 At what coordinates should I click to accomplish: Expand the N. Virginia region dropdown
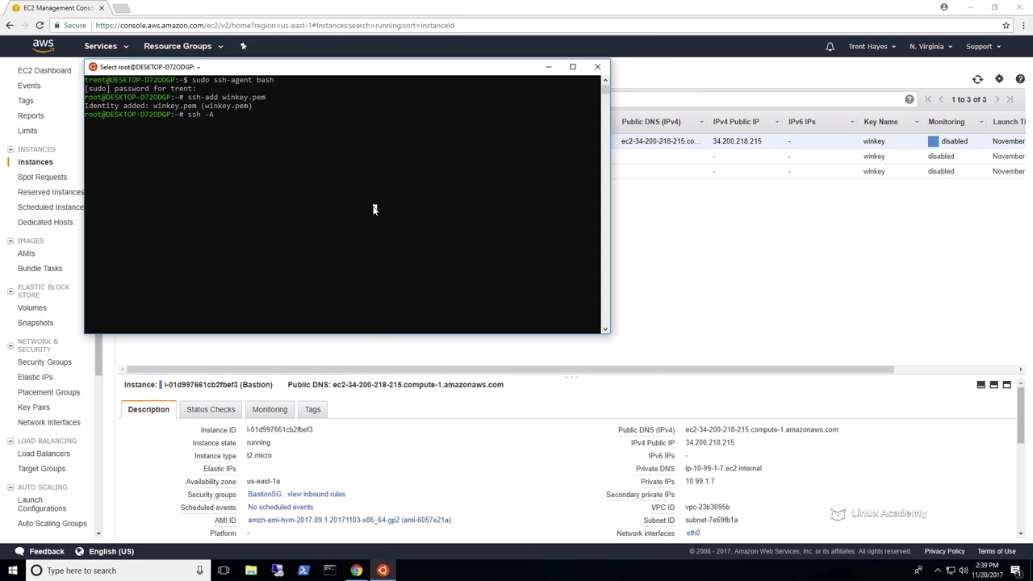[931, 47]
